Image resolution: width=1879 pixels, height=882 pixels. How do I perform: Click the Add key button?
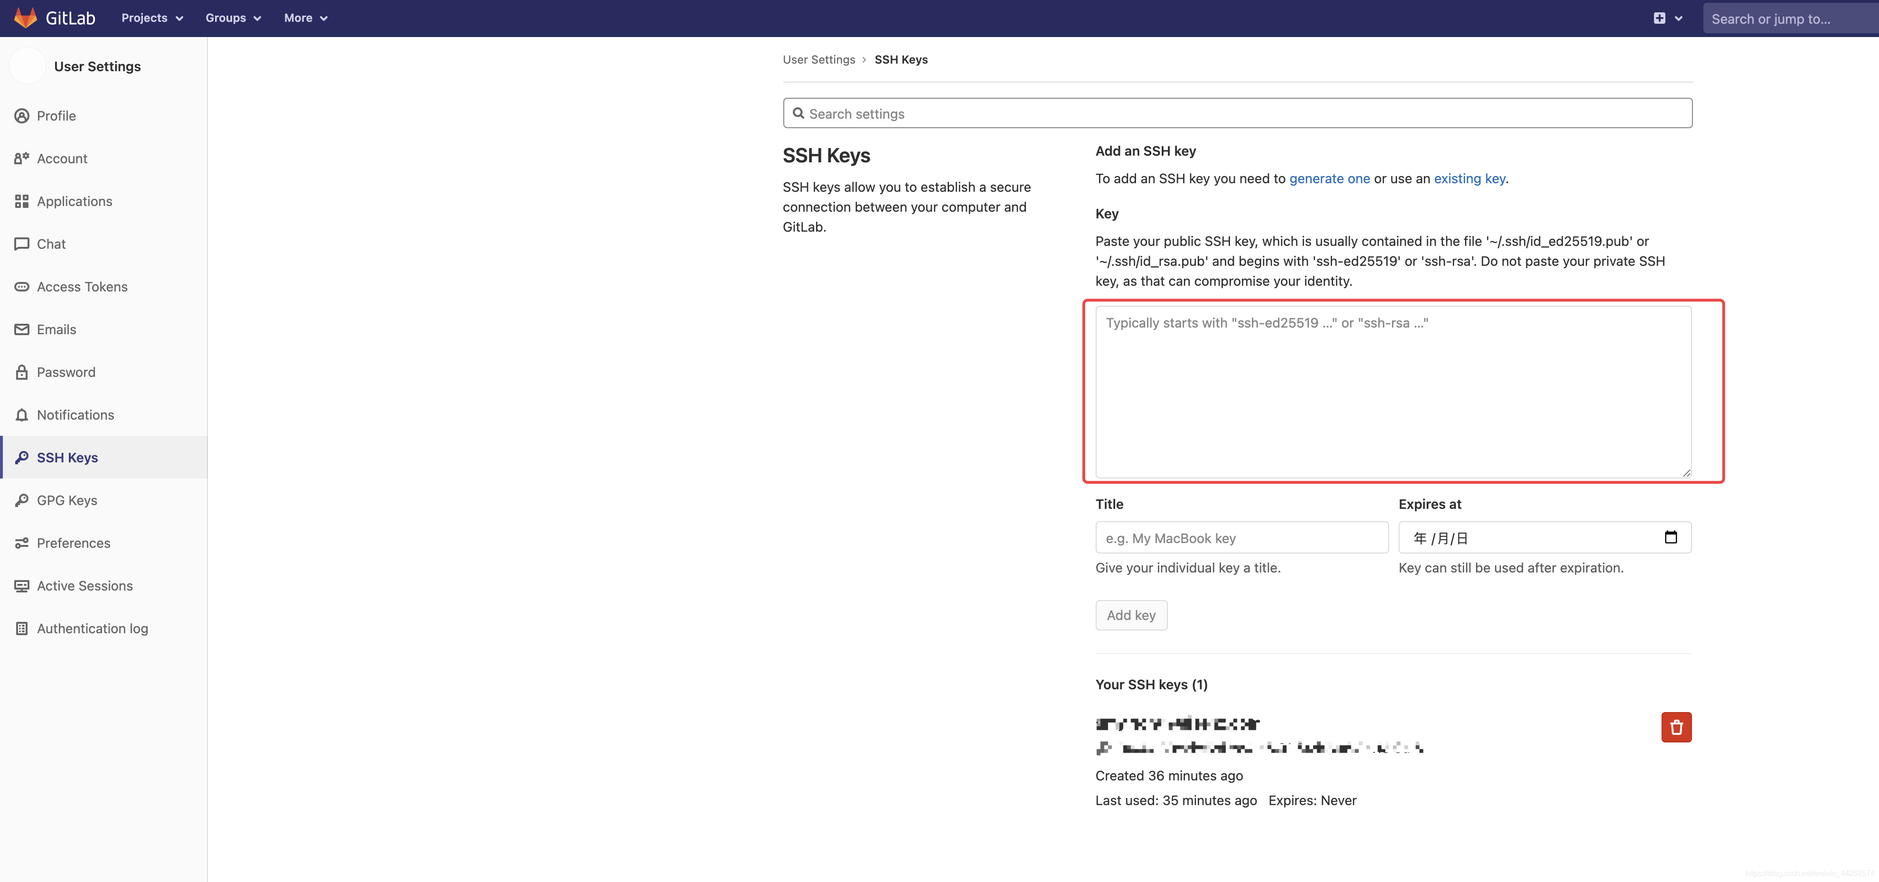1131,615
